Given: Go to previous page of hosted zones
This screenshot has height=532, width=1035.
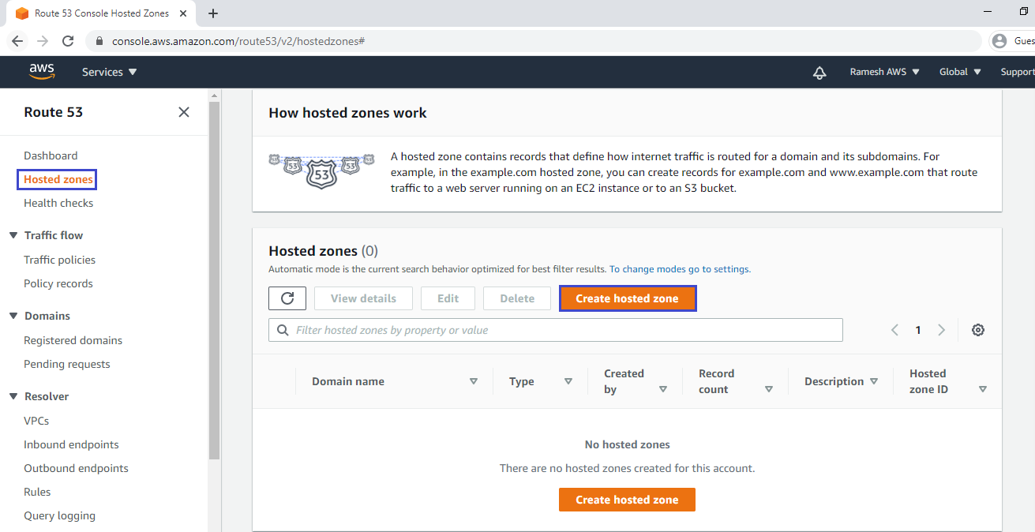Looking at the screenshot, I should (894, 330).
